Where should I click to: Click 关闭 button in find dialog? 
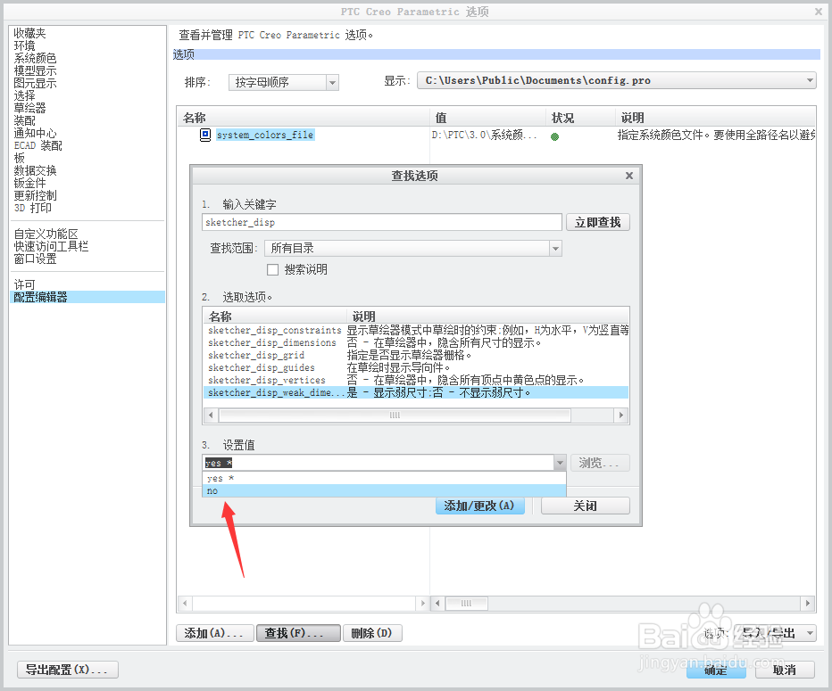(586, 506)
